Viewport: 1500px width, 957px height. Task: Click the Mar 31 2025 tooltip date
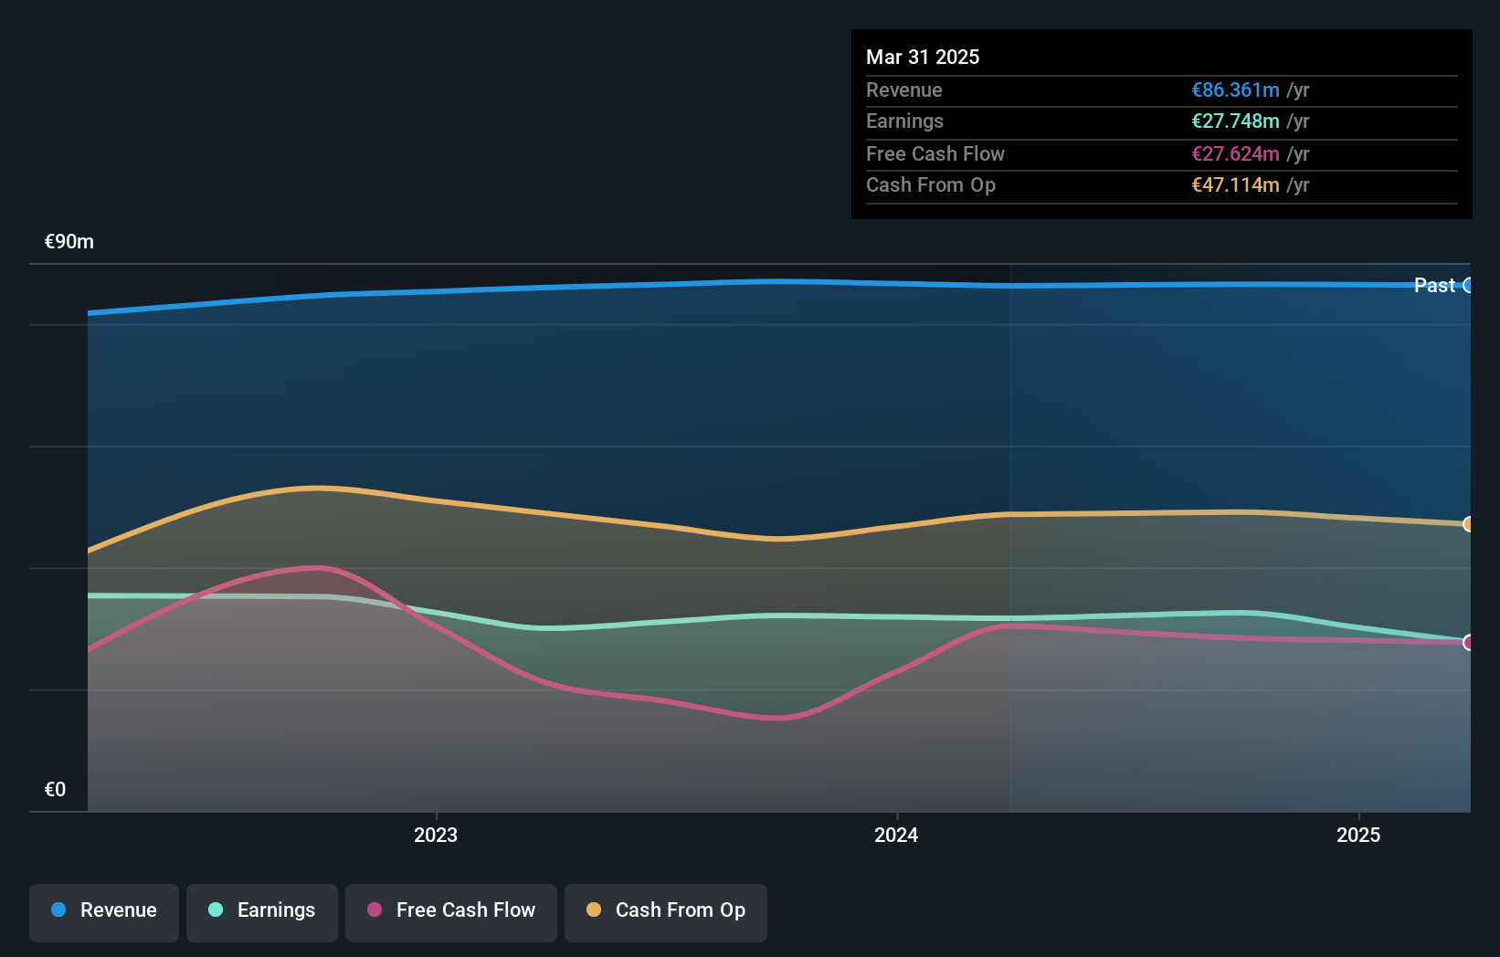(x=923, y=57)
